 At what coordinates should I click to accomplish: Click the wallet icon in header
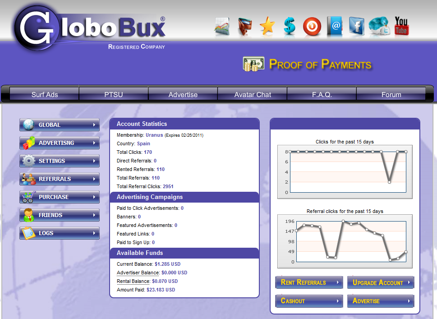[245, 27]
